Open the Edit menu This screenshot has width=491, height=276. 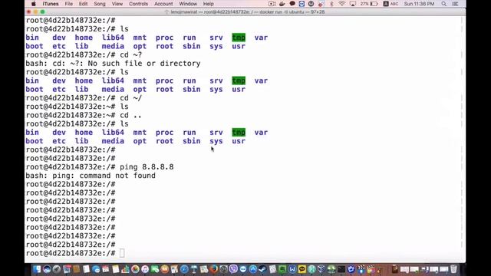(83, 4)
